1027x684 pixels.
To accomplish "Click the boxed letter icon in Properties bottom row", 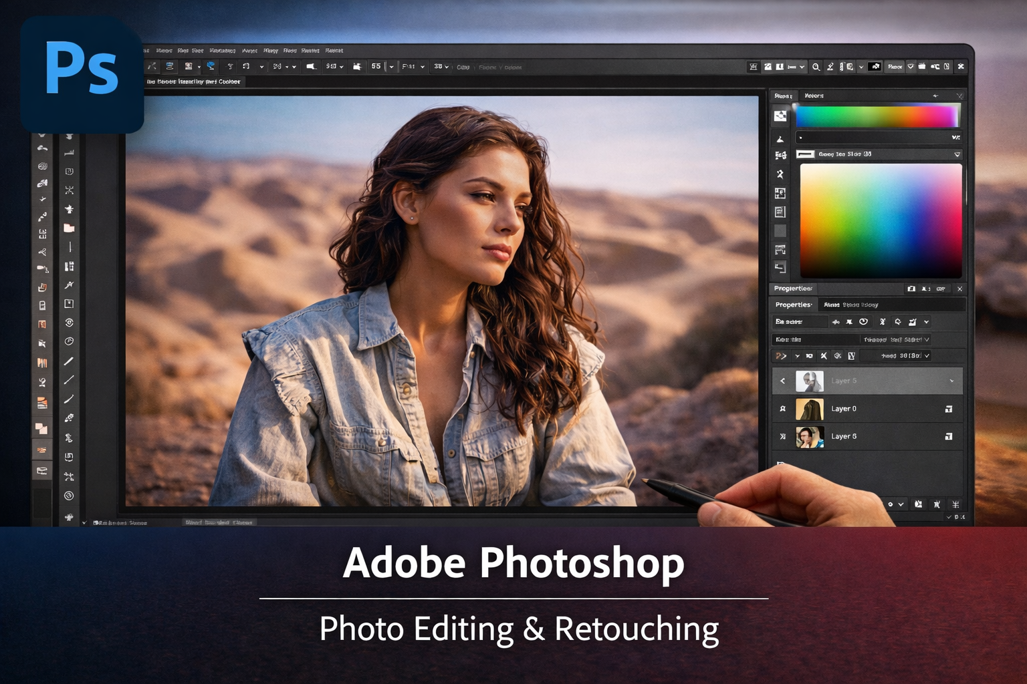I will pos(851,356).
